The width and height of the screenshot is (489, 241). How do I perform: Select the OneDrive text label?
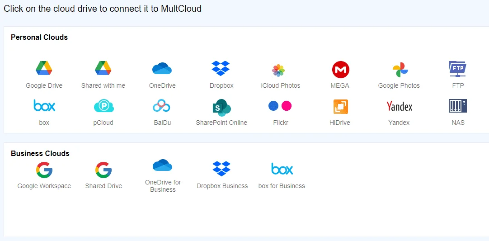(x=162, y=85)
